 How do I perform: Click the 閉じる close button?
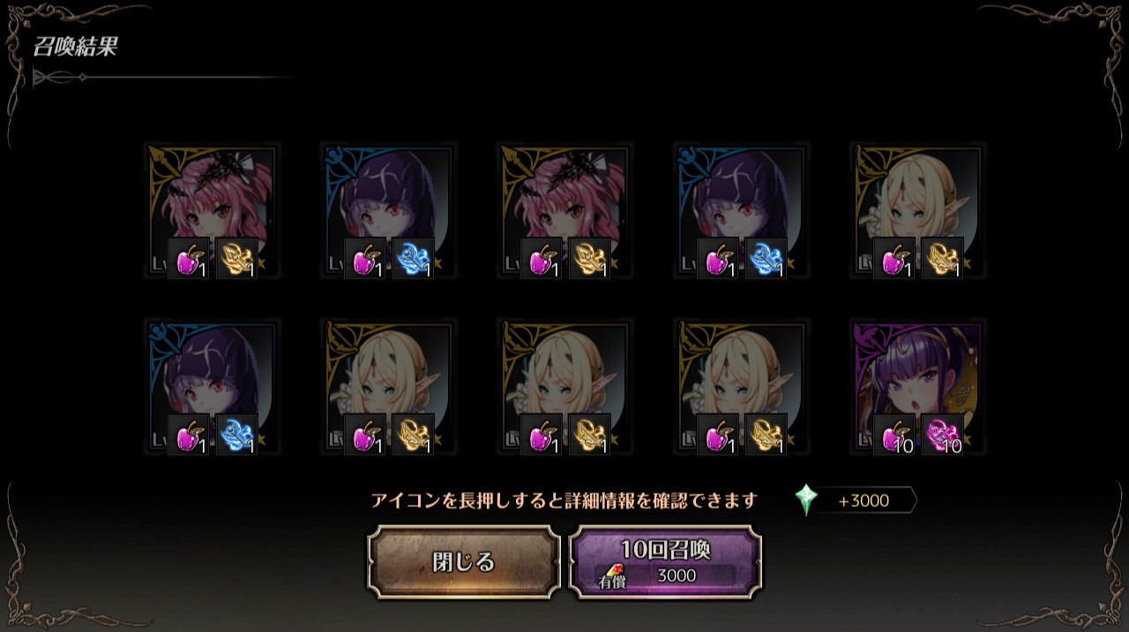(464, 562)
